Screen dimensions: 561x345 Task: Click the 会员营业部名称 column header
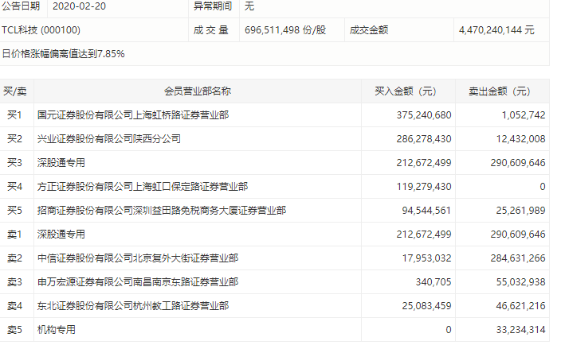point(198,91)
